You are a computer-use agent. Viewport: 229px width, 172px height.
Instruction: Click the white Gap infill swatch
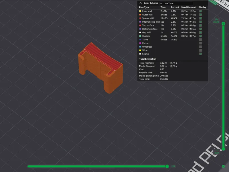pyautogui.click(x=140, y=32)
